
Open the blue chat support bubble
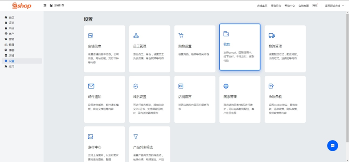coord(332,146)
